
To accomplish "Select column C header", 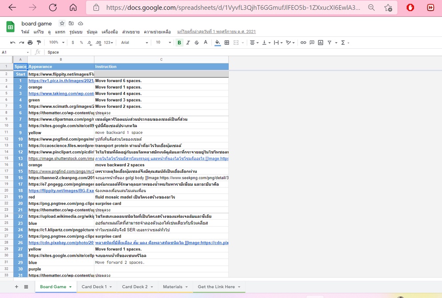I will click(161, 59).
